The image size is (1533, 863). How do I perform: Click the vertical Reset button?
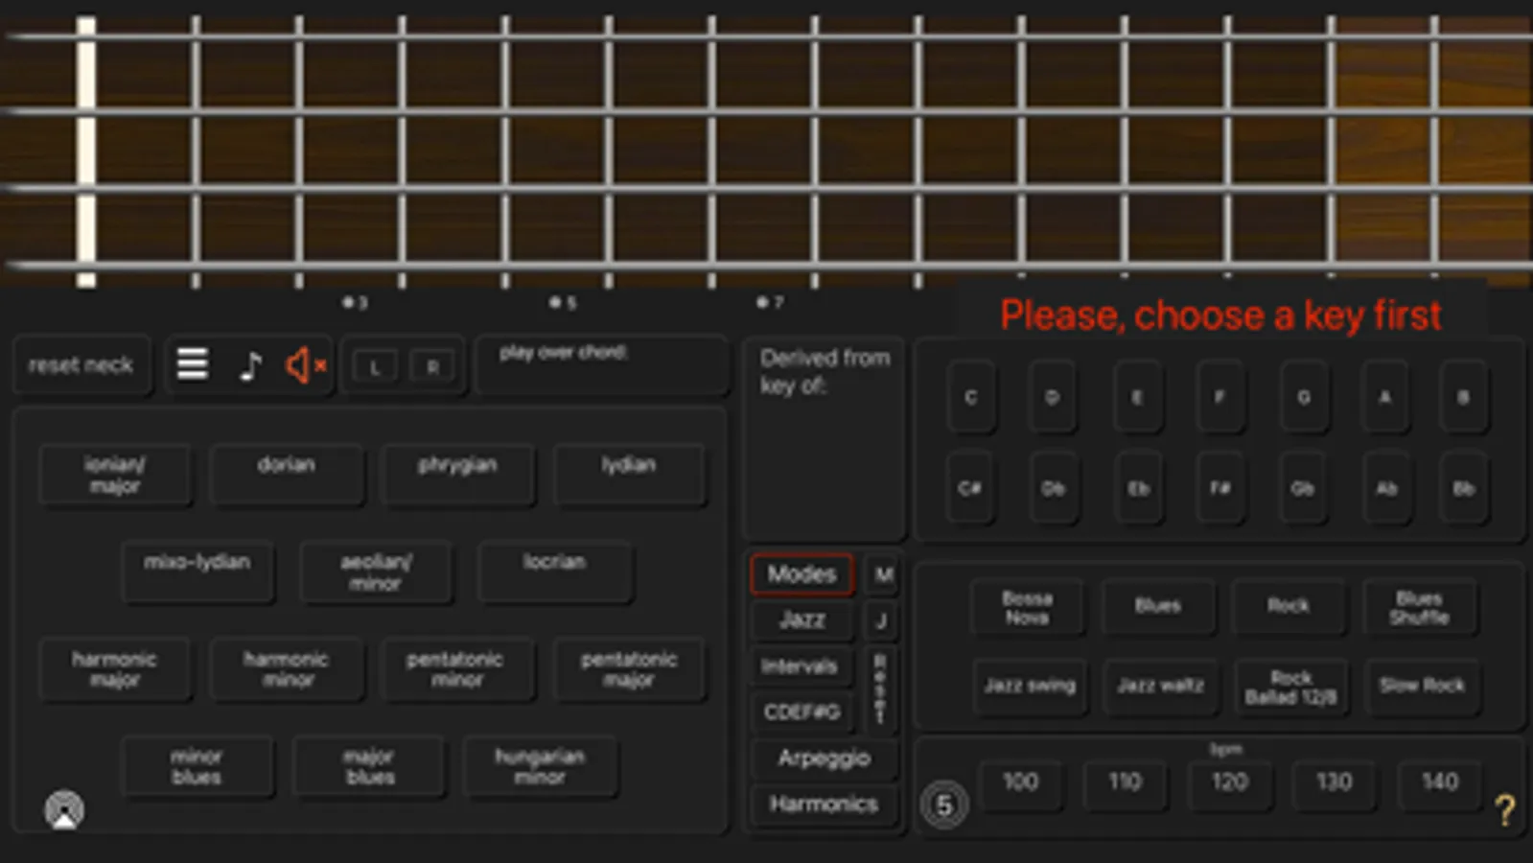coord(880,689)
